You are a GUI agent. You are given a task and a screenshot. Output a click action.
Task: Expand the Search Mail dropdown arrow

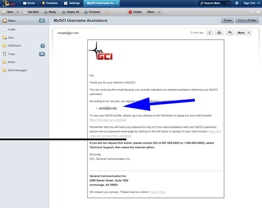point(228,3)
